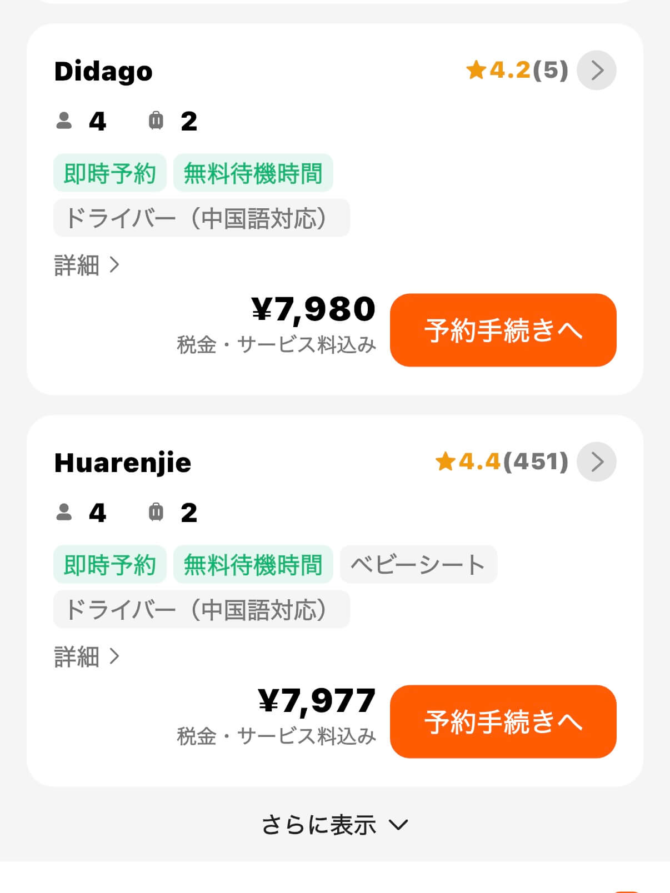Book Didago with 予約手続きへ button

tap(503, 330)
